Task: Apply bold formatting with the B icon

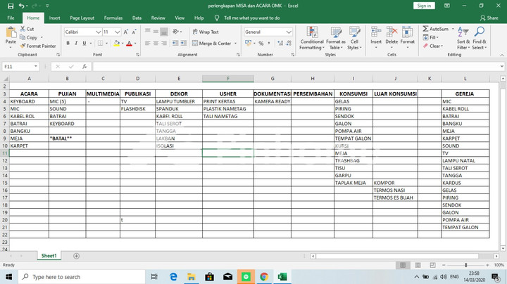Action: click(68, 44)
